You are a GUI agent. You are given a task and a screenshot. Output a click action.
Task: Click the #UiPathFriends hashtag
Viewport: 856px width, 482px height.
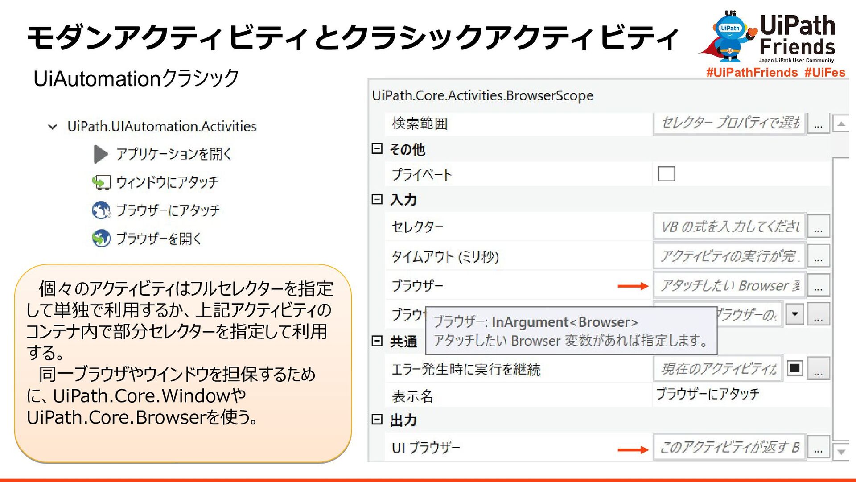[752, 72]
